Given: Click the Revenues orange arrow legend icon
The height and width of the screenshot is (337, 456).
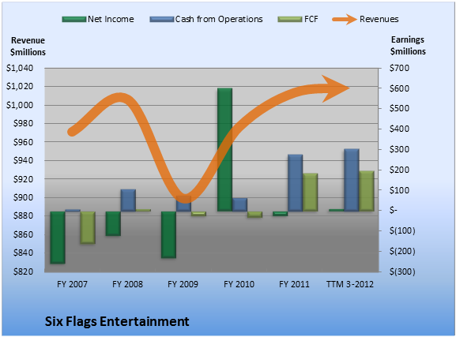Looking at the screenshot, I should (x=345, y=20).
